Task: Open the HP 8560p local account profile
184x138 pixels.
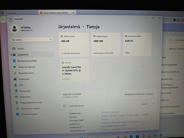Action: [22, 29]
